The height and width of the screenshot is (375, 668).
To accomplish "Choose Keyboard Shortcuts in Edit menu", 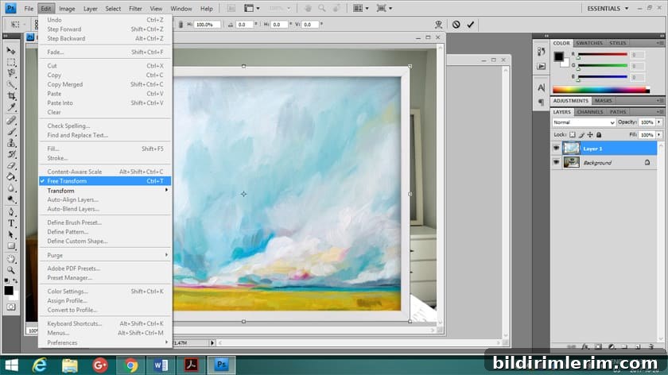I will (x=105, y=323).
